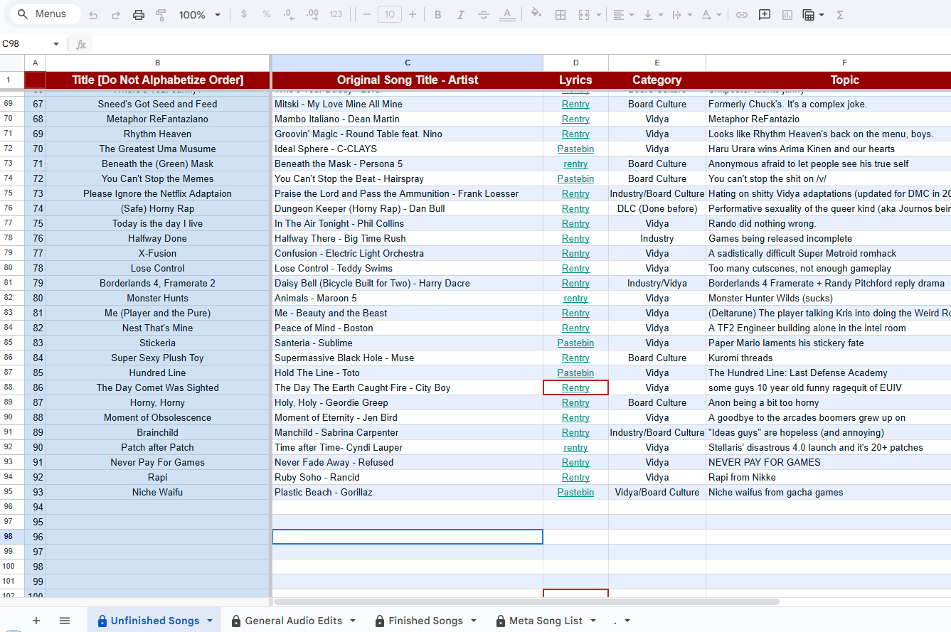Viewport: 951px width, 632px height.
Task: Click the Redo arrow icon
Action: pyautogui.click(x=116, y=15)
